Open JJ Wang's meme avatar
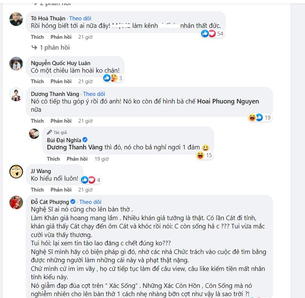The height and width of the screenshot is (298, 305). (x=16, y=172)
